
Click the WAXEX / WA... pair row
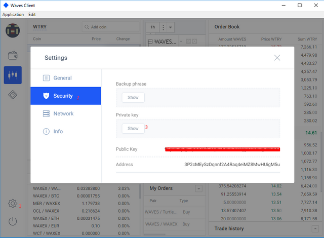[x=84, y=188]
